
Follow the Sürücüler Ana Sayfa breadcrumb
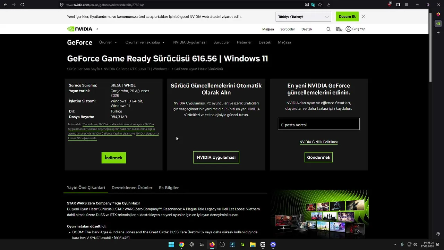pyautogui.click(x=83, y=69)
